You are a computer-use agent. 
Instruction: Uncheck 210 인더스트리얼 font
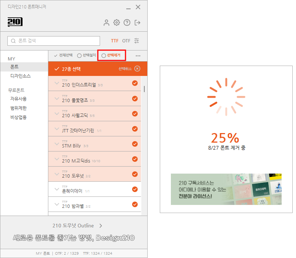tap(135, 83)
